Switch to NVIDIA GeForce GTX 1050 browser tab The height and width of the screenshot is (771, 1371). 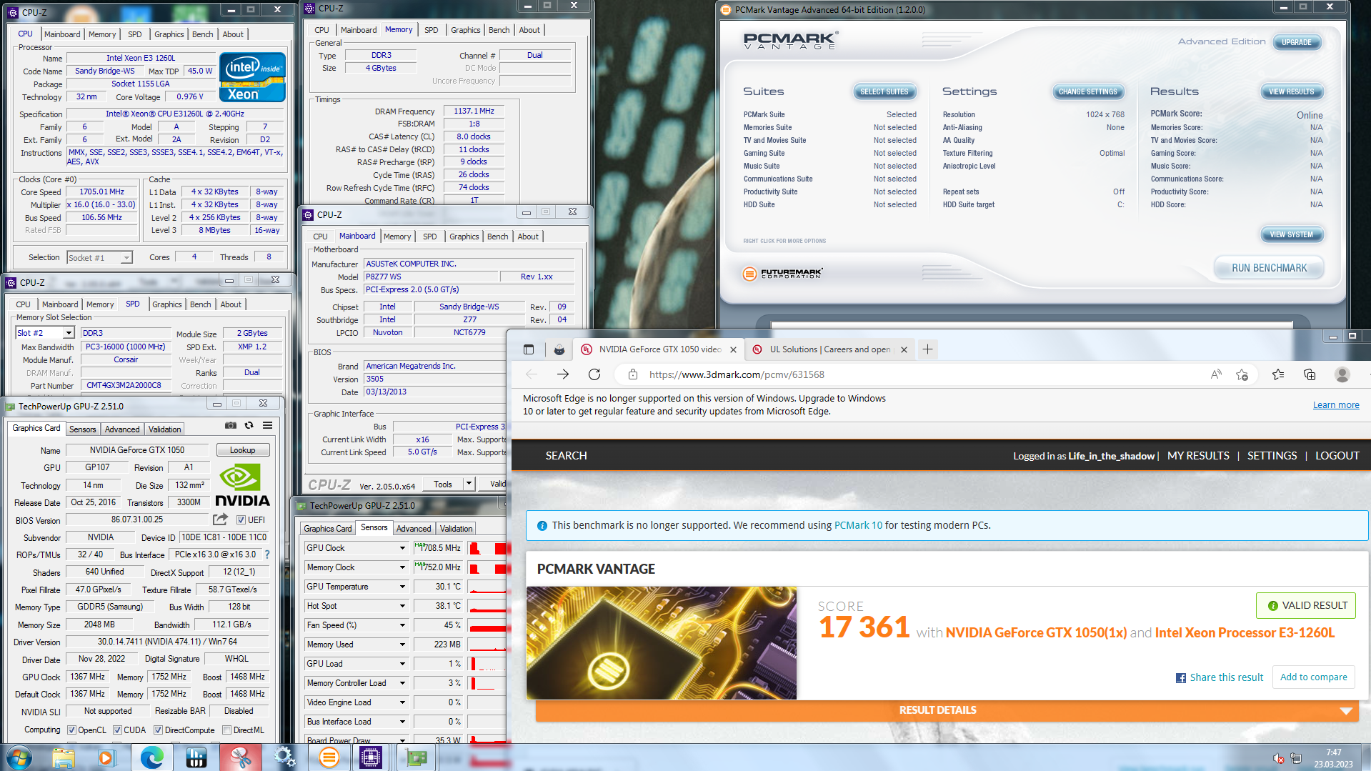click(x=659, y=349)
